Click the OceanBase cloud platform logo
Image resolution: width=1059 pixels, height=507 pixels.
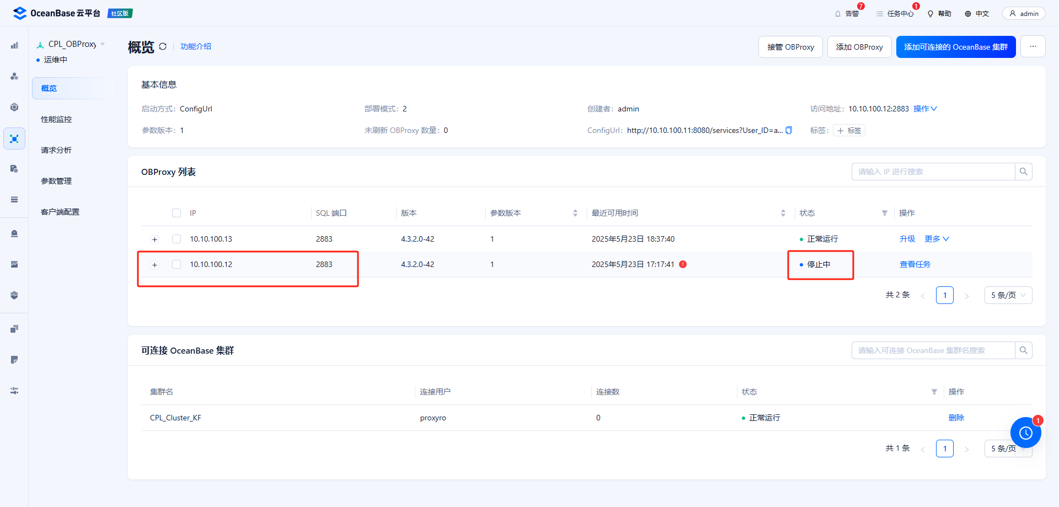(56, 13)
